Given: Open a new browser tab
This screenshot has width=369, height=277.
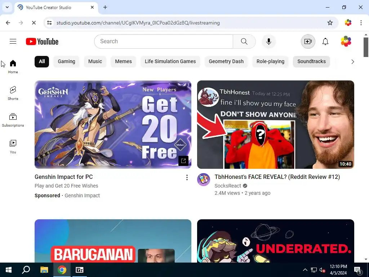Looking at the screenshot, I should coord(105,7).
